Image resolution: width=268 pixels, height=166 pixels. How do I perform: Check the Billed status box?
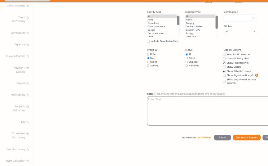click(x=187, y=58)
